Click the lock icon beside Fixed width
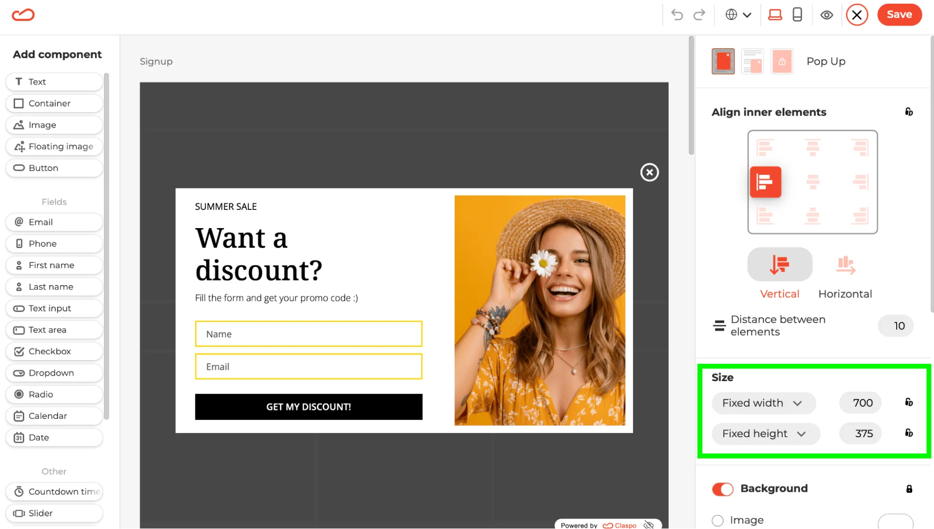934x529 pixels. 909,403
